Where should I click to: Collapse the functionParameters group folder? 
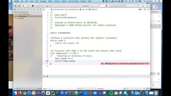(x=16, y=14)
